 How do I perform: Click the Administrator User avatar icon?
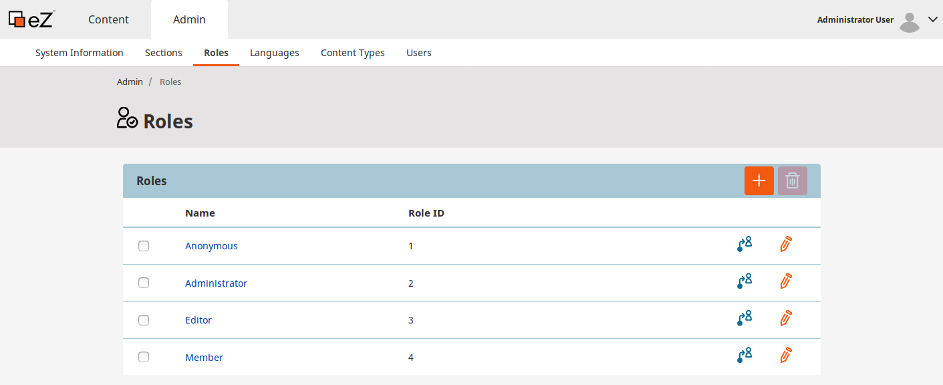(x=909, y=21)
